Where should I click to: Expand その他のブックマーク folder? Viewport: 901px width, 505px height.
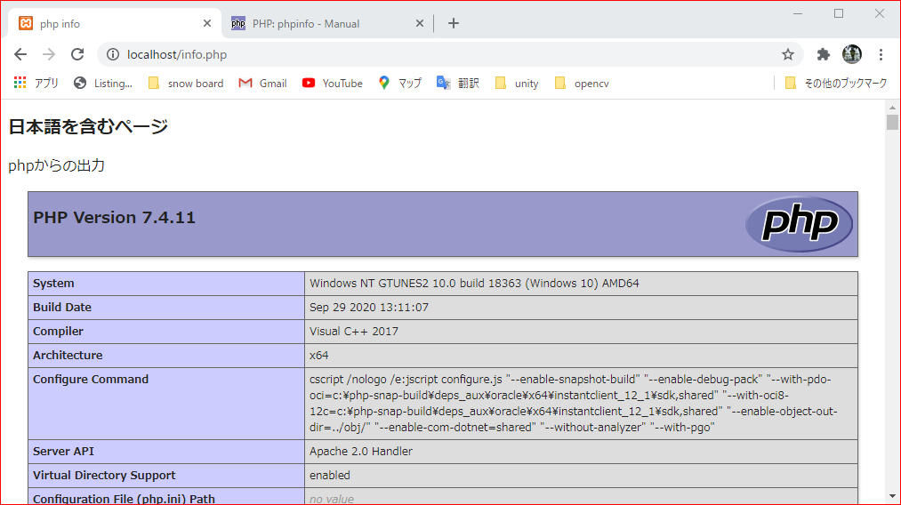click(x=836, y=83)
